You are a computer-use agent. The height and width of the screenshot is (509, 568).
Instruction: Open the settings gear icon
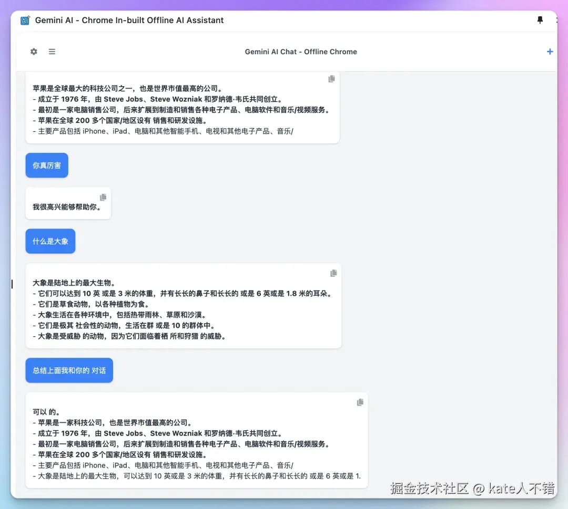tap(34, 51)
